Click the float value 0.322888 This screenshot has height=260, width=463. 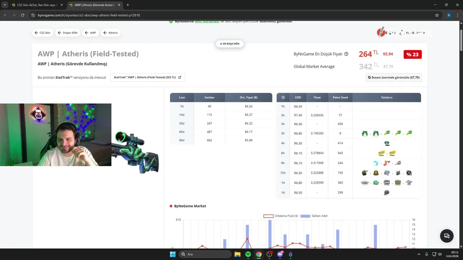tap(317, 173)
